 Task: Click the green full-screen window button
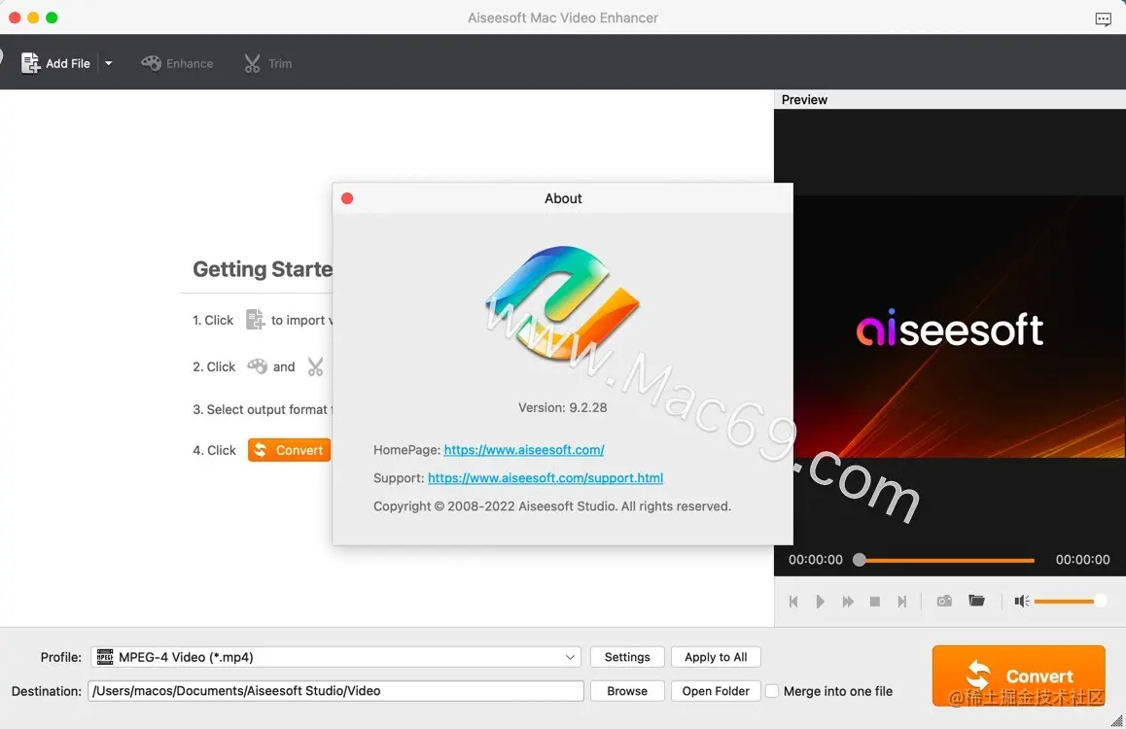(x=52, y=17)
